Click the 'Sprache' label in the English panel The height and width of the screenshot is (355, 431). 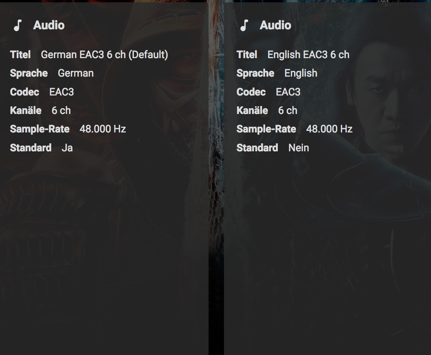coord(255,73)
